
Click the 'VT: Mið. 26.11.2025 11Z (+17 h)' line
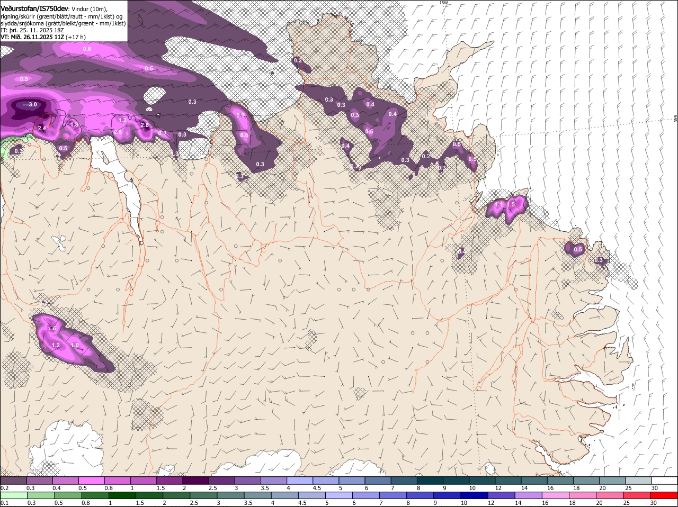tap(43, 37)
